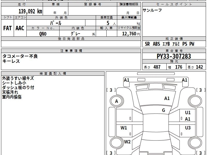Click the [ 3 ] rating near front-right wheel
Image resolution: width=207 pixels, height=155 pixels.
[201, 90]
